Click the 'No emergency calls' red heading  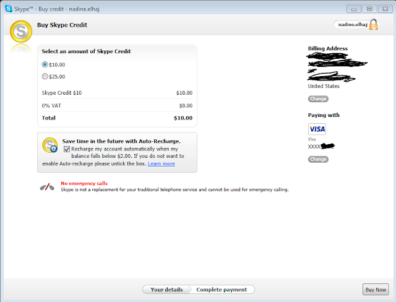pyautogui.click(x=84, y=183)
